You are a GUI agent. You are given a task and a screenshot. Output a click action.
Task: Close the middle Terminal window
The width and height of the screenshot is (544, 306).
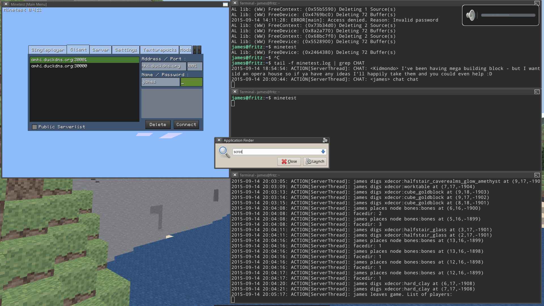235,92
